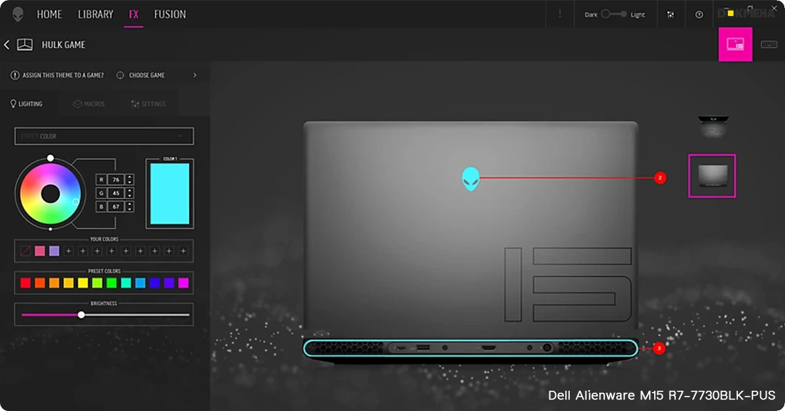
Task: Choose the lavender swatch in Your Colors
Action: 54,251
